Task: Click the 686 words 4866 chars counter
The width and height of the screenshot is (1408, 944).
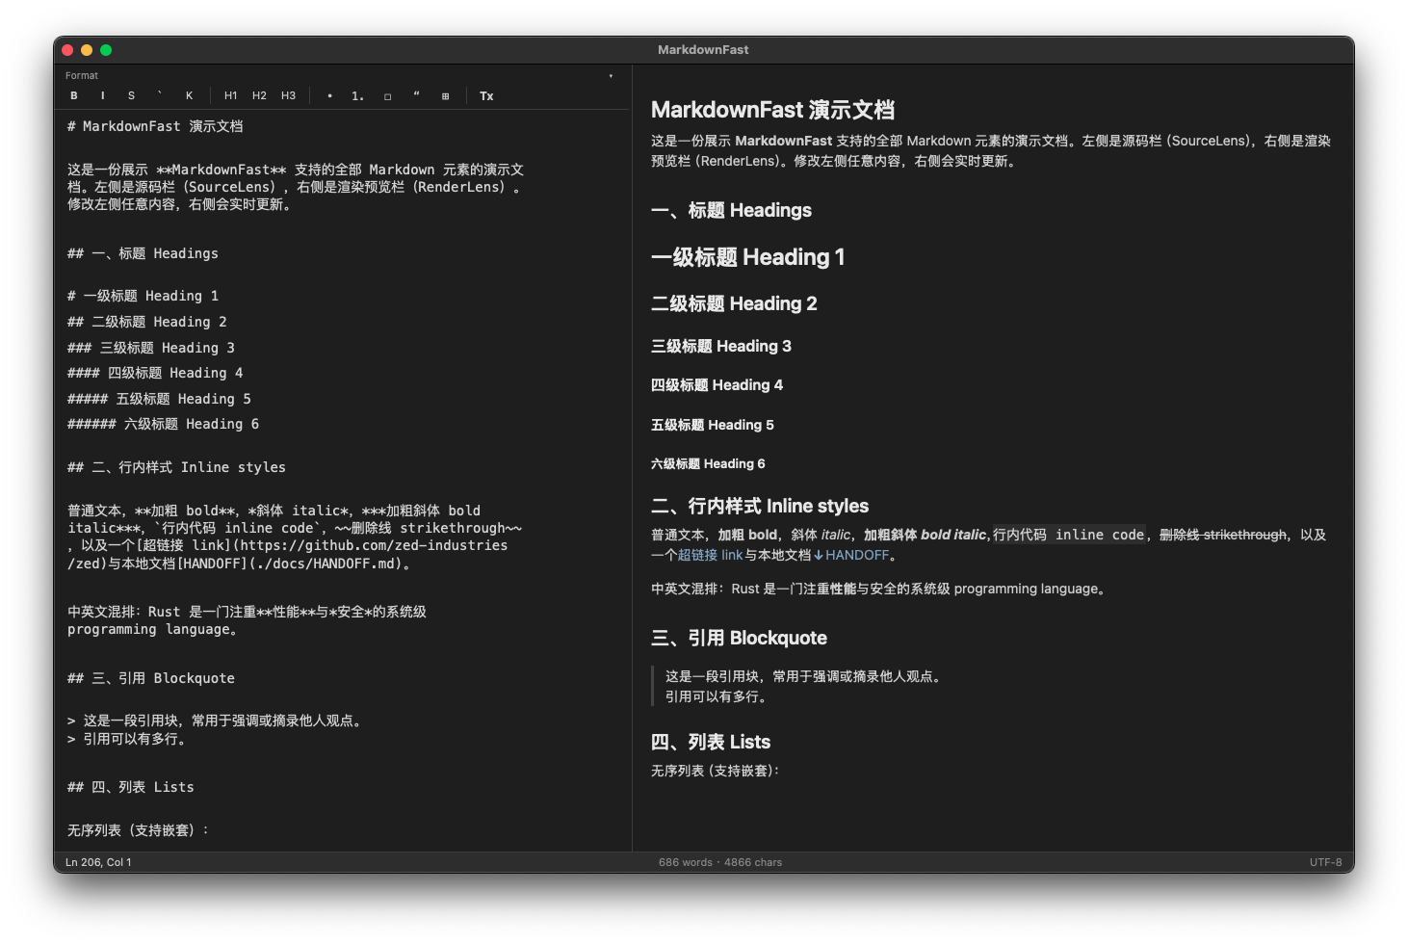Action: point(720,862)
